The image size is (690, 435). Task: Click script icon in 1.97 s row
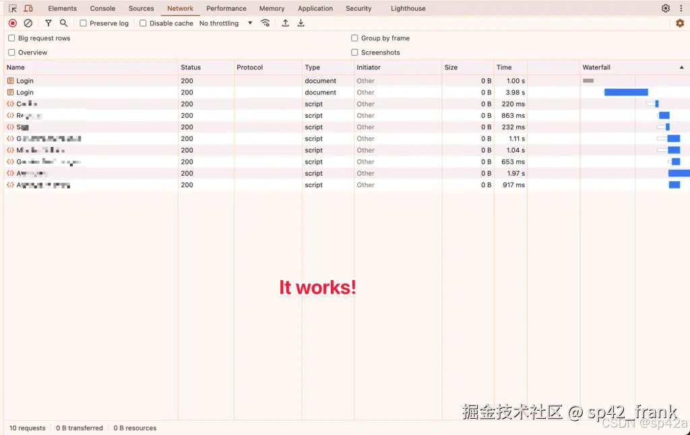click(11, 173)
